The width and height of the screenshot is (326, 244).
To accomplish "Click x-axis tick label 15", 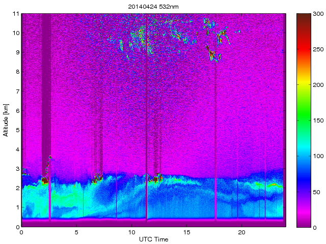I will click(x=186, y=232).
